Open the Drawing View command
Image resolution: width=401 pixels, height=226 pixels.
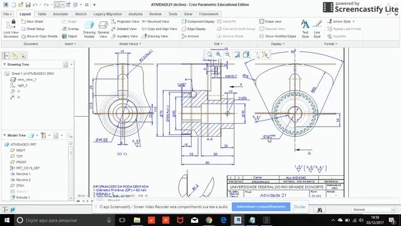155,36
